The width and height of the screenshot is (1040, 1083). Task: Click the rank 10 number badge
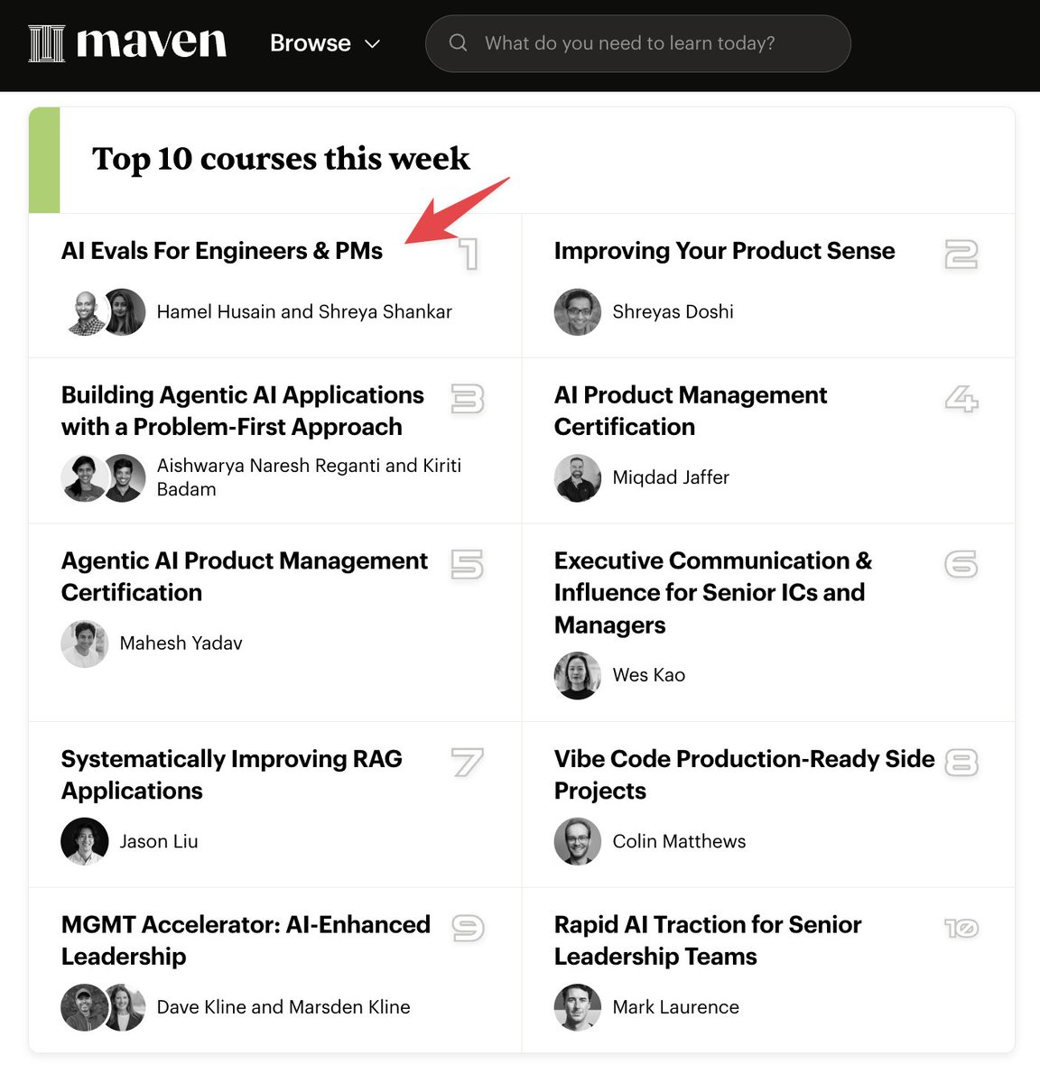click(x=961, y=928)
